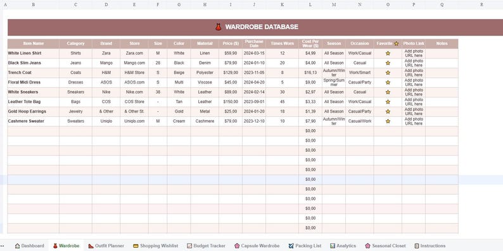This screenshot has height=251, width=503.
Task: Select the White Sneakers item cell
Action: (x=34, y=92)
